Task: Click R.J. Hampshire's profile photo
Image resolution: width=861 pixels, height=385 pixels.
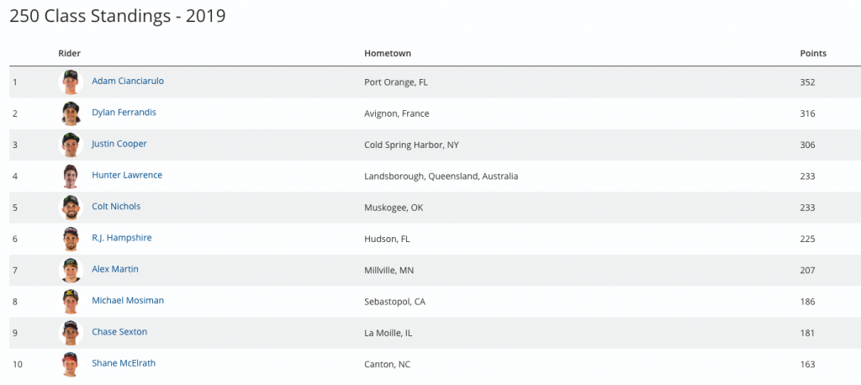Action: coord(71,239)
